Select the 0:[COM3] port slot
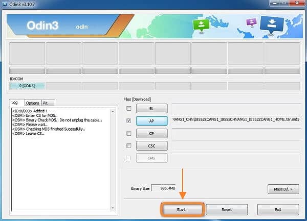 [x=27, y=86]
